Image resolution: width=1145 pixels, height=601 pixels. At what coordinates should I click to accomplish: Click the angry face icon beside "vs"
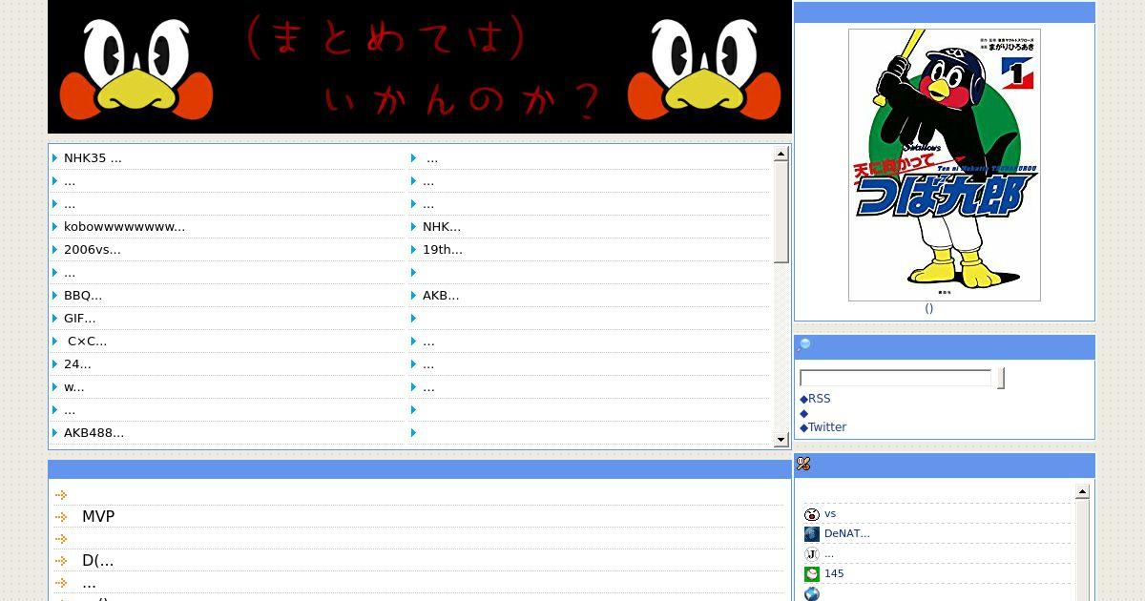coord(812,514)
